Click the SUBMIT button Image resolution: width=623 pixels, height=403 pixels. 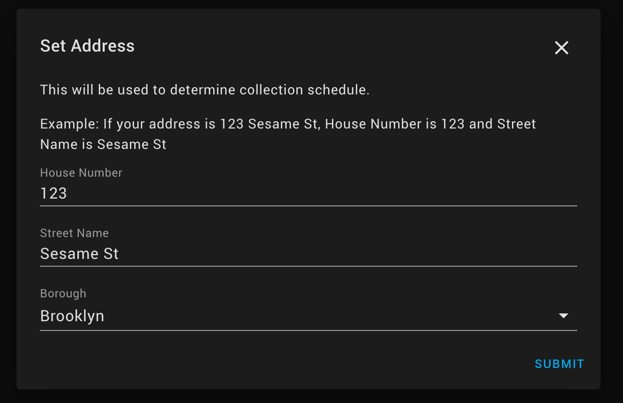pyautogui.click(x=559, y=364)
